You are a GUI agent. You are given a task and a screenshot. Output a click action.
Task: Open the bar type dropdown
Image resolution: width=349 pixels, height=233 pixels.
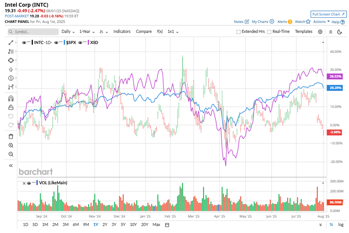(104, 32)
